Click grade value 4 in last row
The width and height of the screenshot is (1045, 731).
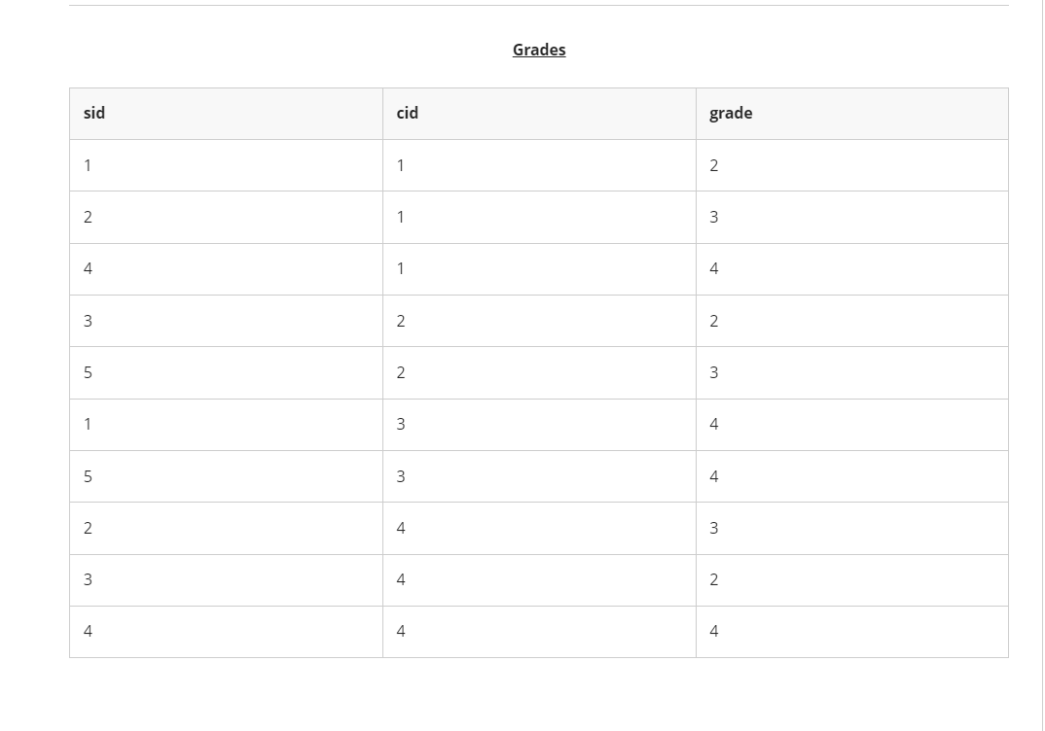tap(714, 631)
